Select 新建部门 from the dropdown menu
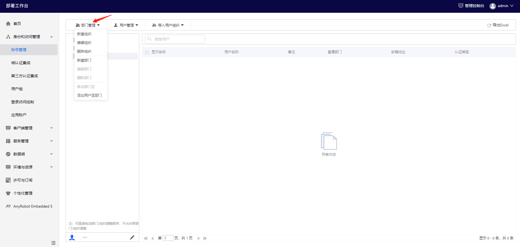The width and height of the screenshot is (520, 247). tap(90, 60)
